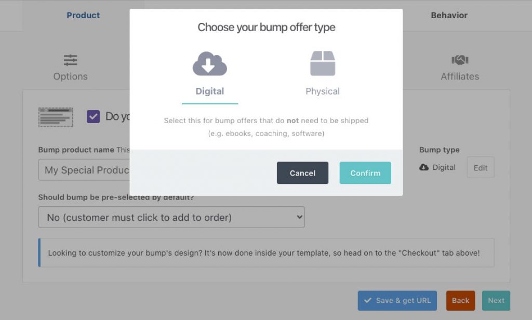Select the Digital cloud download icon
Screen dimensions: 532x320
pos(210,63)
